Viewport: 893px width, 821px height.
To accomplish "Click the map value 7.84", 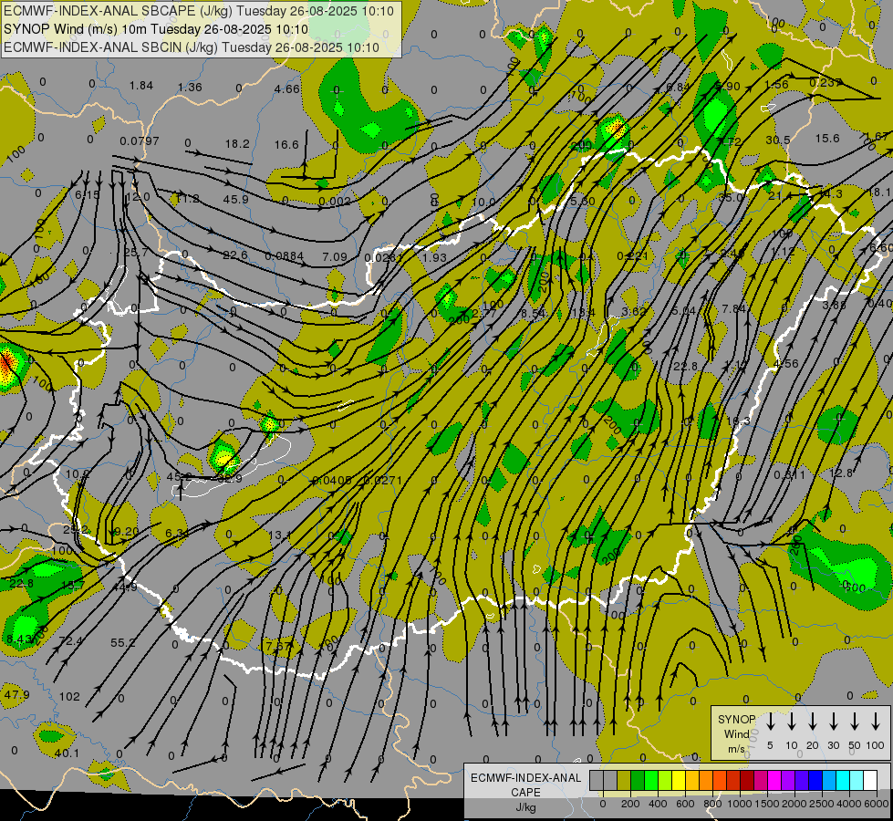I will [x=733, y=308].
